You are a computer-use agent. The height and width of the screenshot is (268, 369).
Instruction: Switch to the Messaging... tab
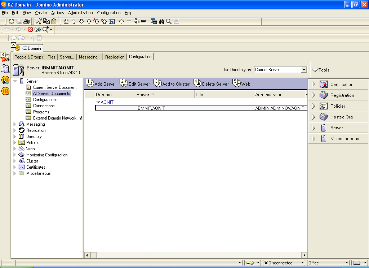tap(90, 57)
